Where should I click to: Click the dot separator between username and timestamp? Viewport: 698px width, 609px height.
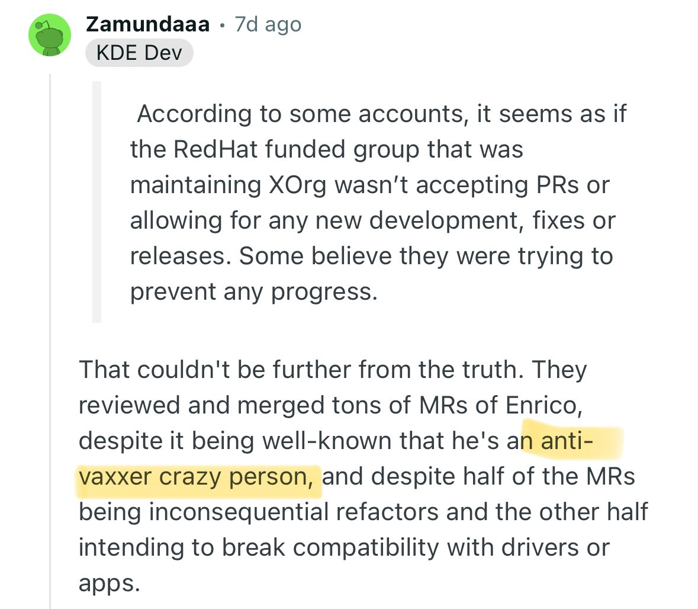pyautogui.click(x=222, y=25)
